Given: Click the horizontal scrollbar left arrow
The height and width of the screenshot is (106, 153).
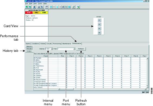Looking at the screenshot, I should (x=59, y=89).
